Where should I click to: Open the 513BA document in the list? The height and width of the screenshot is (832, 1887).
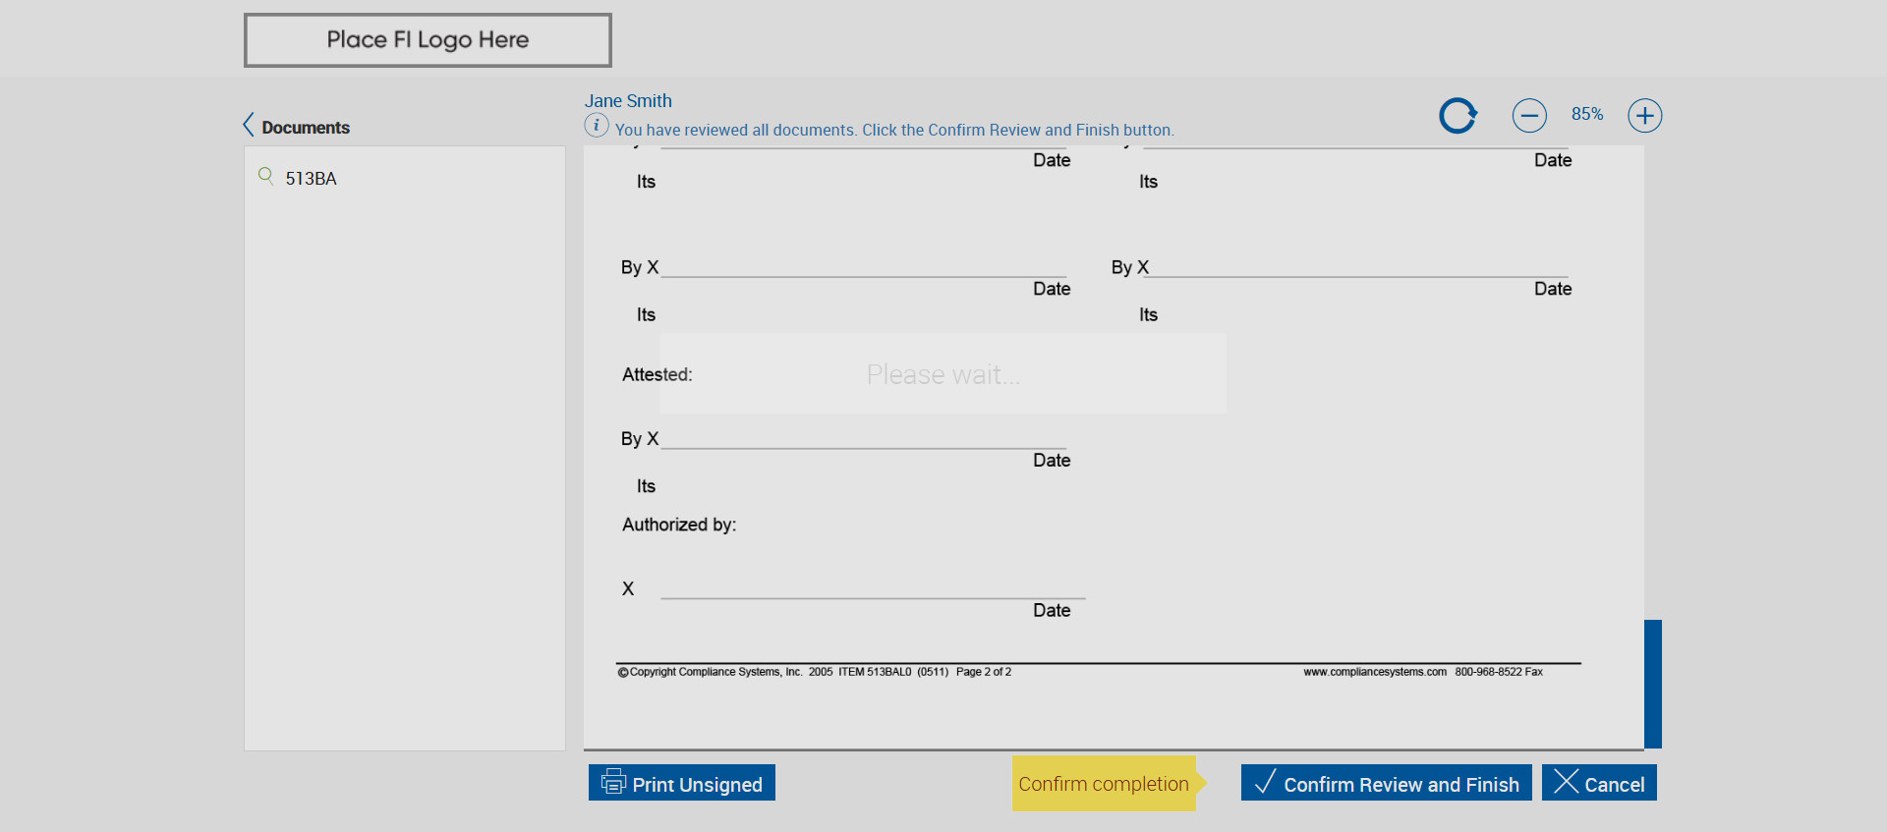click(x=311, y=179)
